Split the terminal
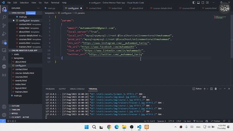Viewport: 233px width, 131px height. coord(211,89)
